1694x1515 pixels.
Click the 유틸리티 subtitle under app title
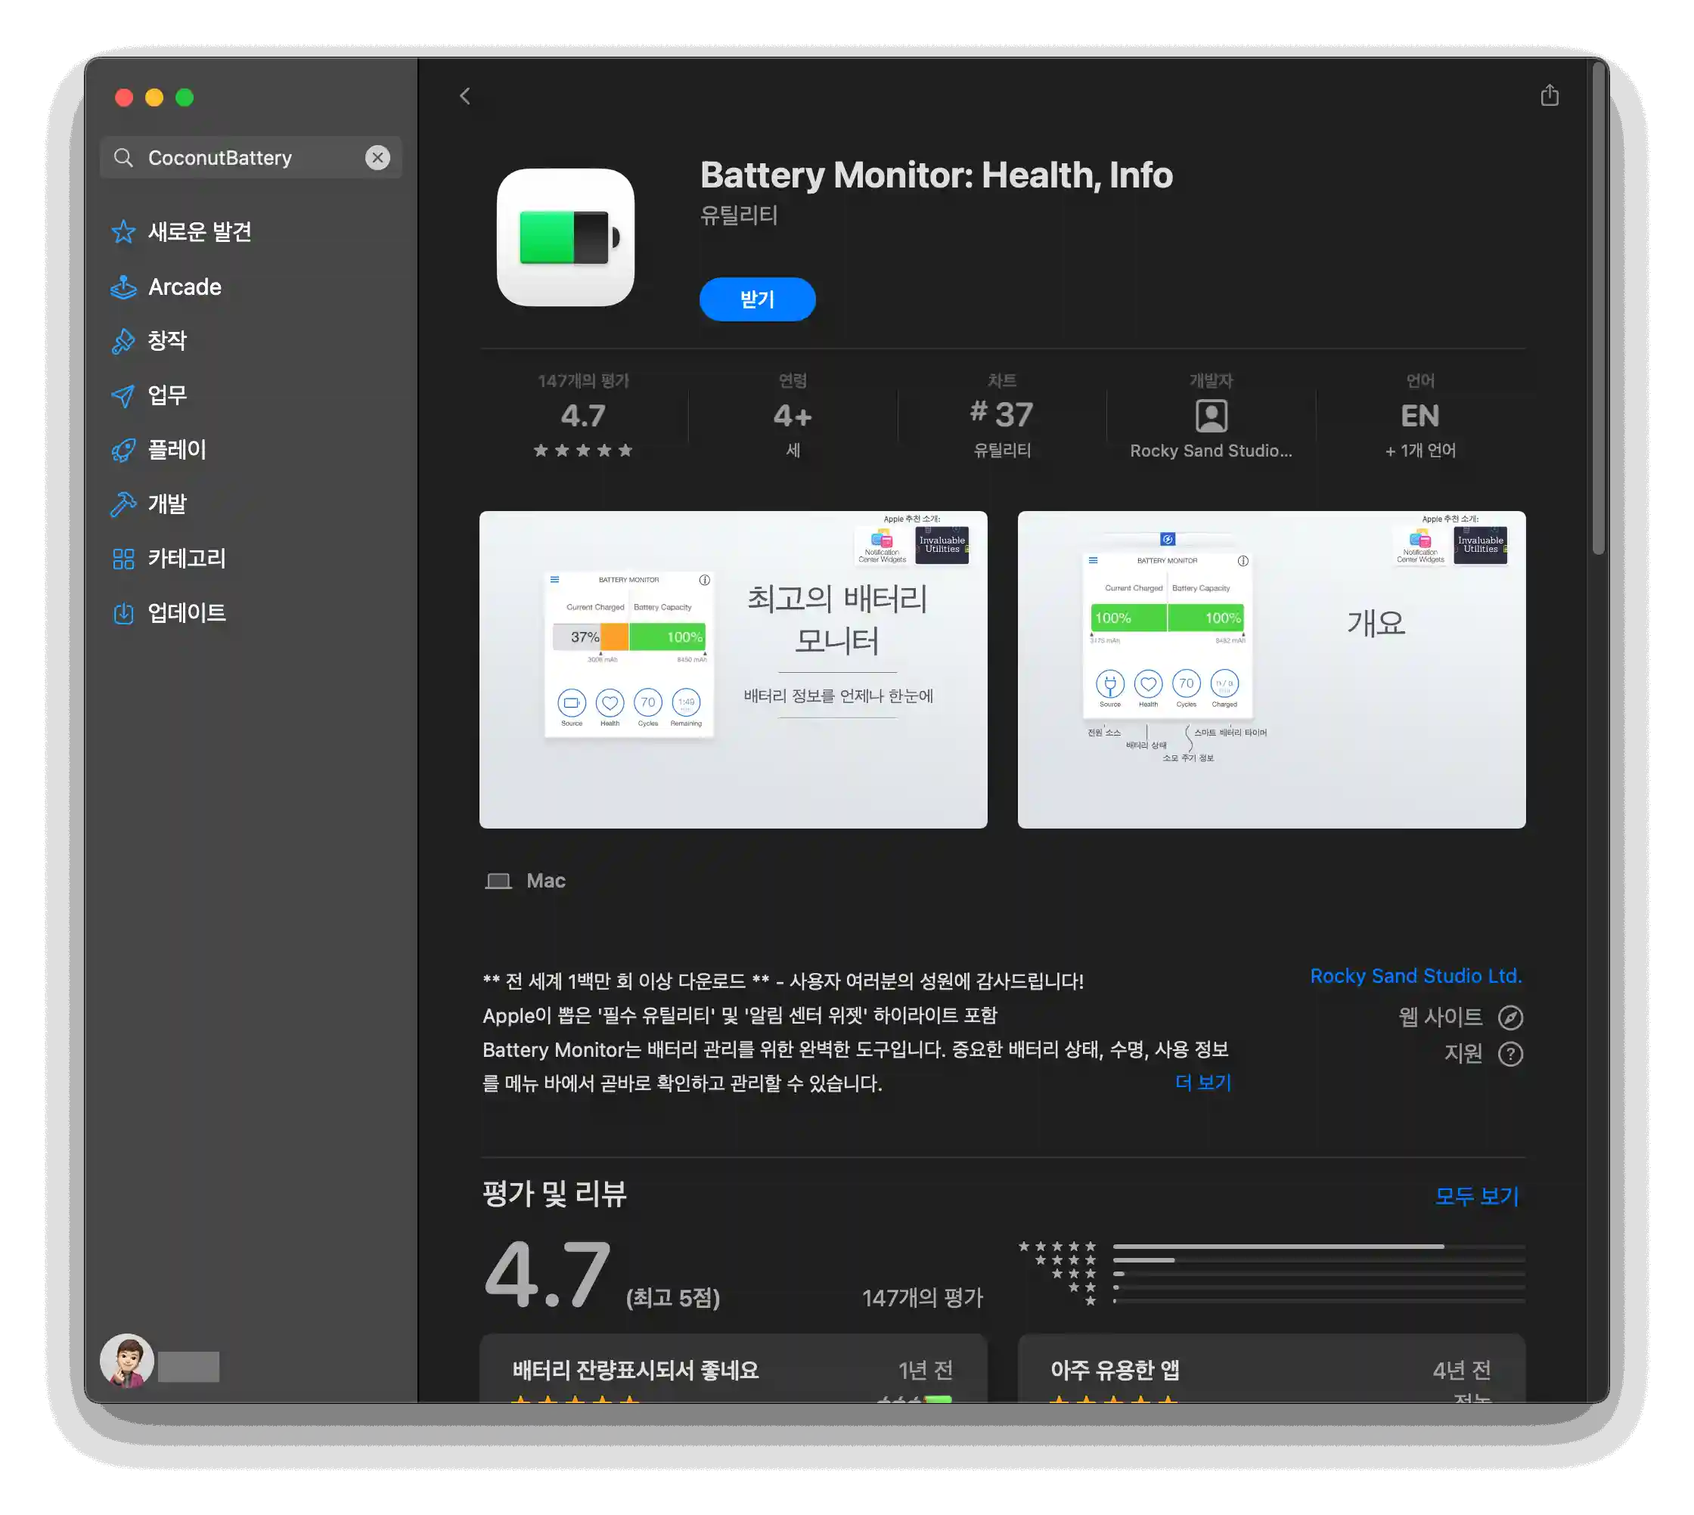(738, 215)
